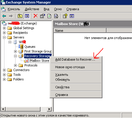
Task: Select Recipients in the tree
Action: pyautogui.click(x=21, y=33)
